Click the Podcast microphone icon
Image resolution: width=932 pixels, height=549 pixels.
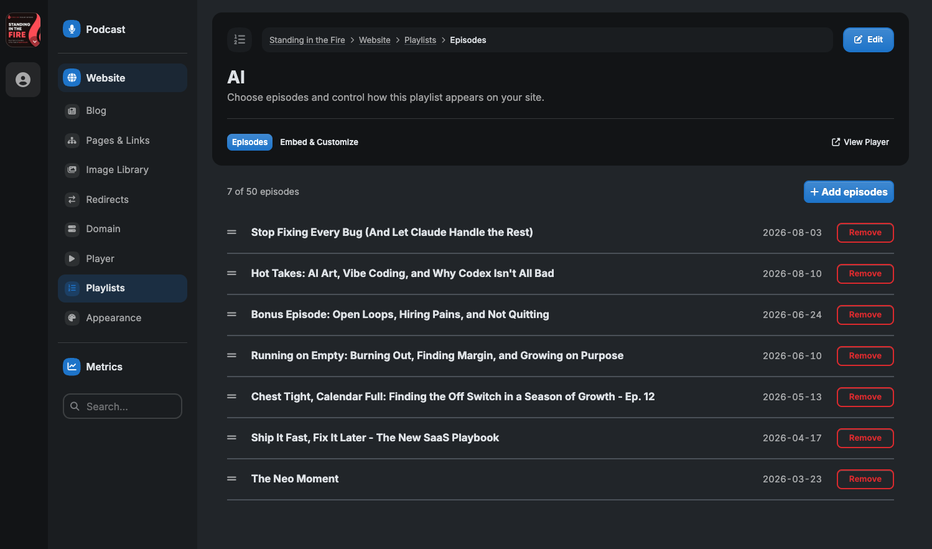tap(72, 29)
